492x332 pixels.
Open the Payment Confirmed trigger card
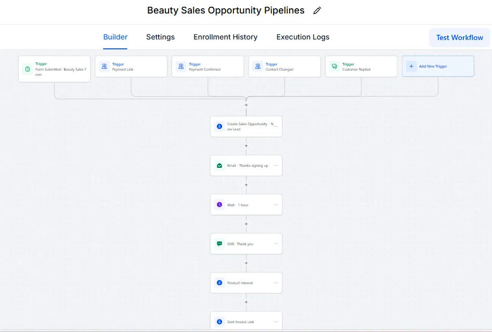coord(208,67)
